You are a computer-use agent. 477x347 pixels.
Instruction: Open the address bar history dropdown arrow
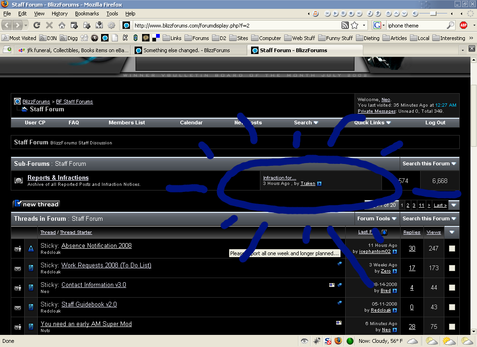coord(364,25)
